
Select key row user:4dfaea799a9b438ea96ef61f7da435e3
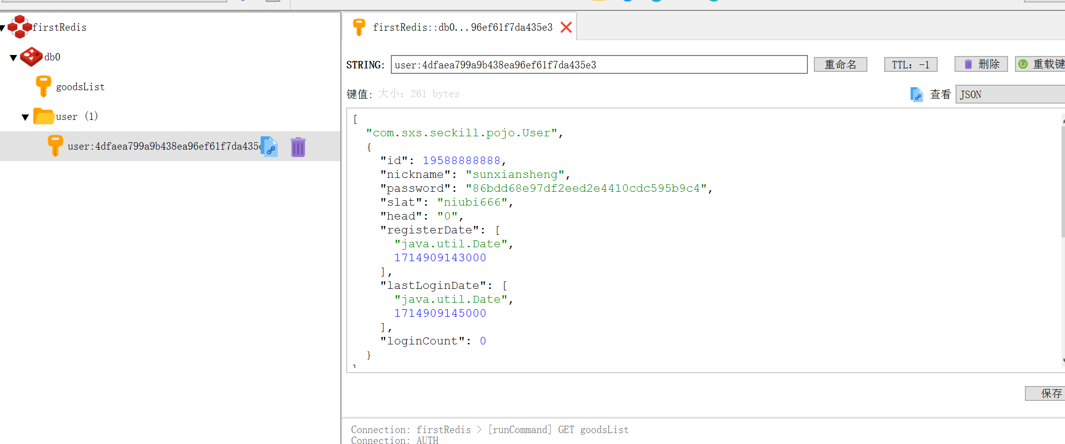pos(170,146)
